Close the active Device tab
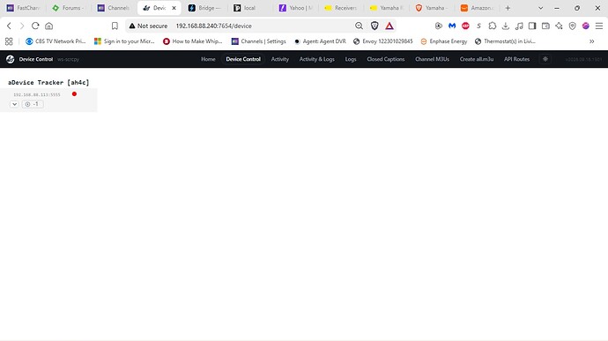The height and width of the screenshot is (341, 608). click(x=174, y=8)
